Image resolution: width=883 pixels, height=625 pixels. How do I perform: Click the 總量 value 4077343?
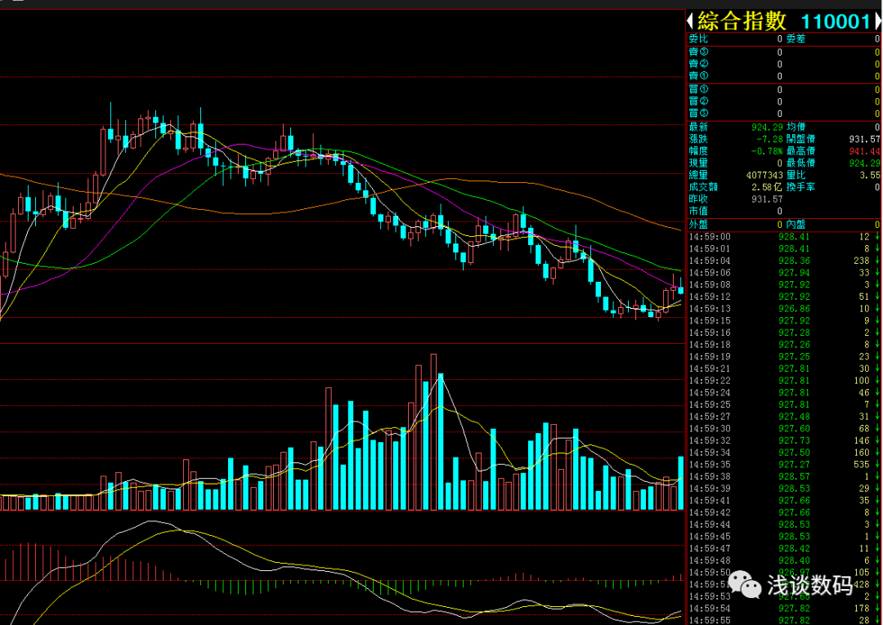763,175
